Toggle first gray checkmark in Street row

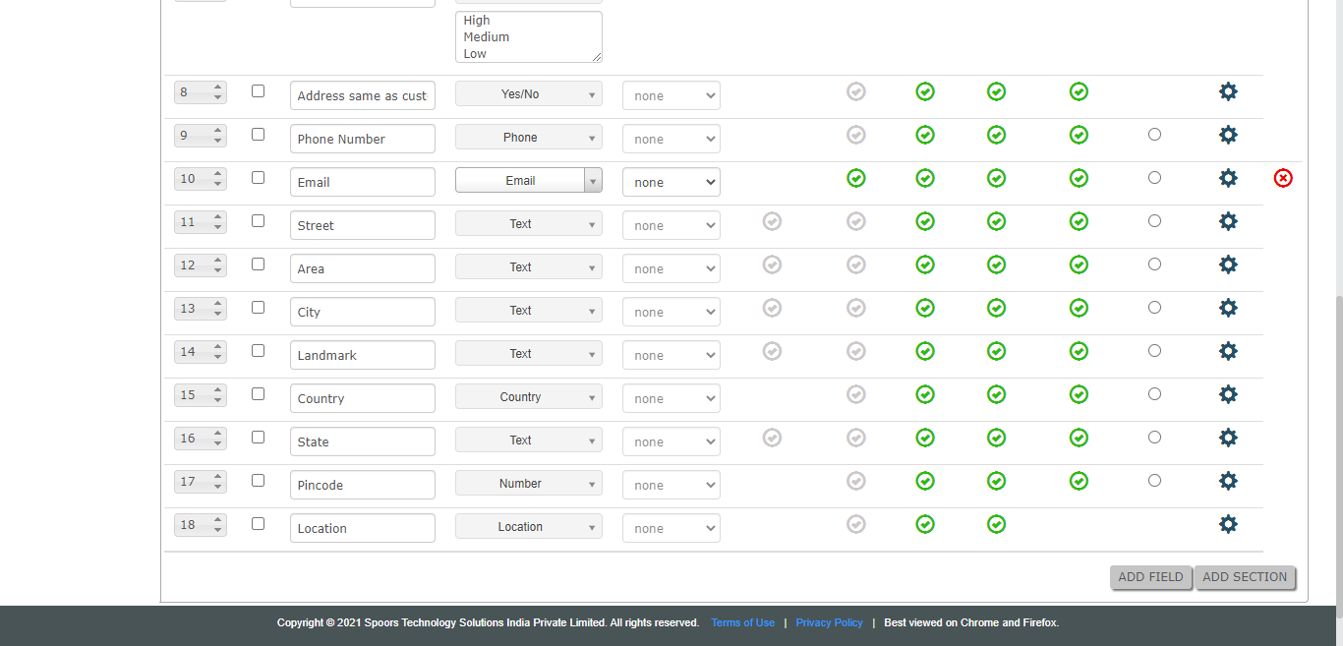tap(772, 221)
